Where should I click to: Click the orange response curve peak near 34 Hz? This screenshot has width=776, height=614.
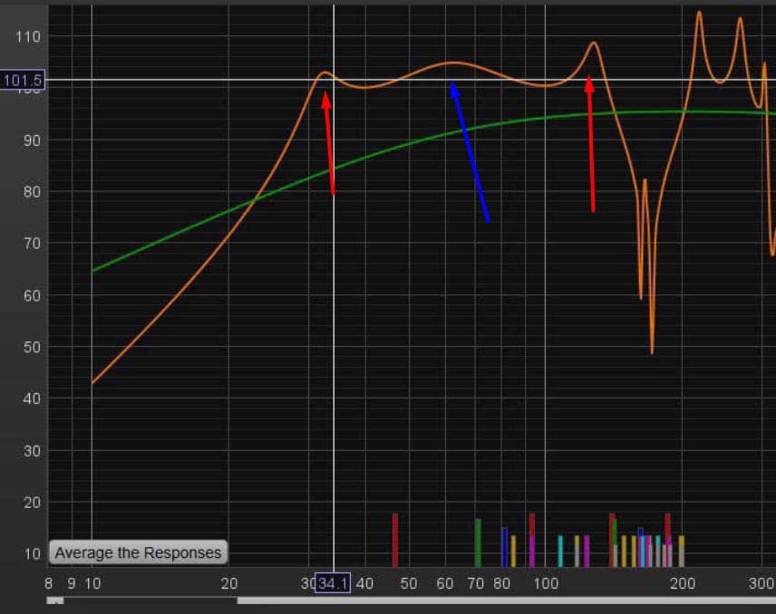tap(325, 72)
